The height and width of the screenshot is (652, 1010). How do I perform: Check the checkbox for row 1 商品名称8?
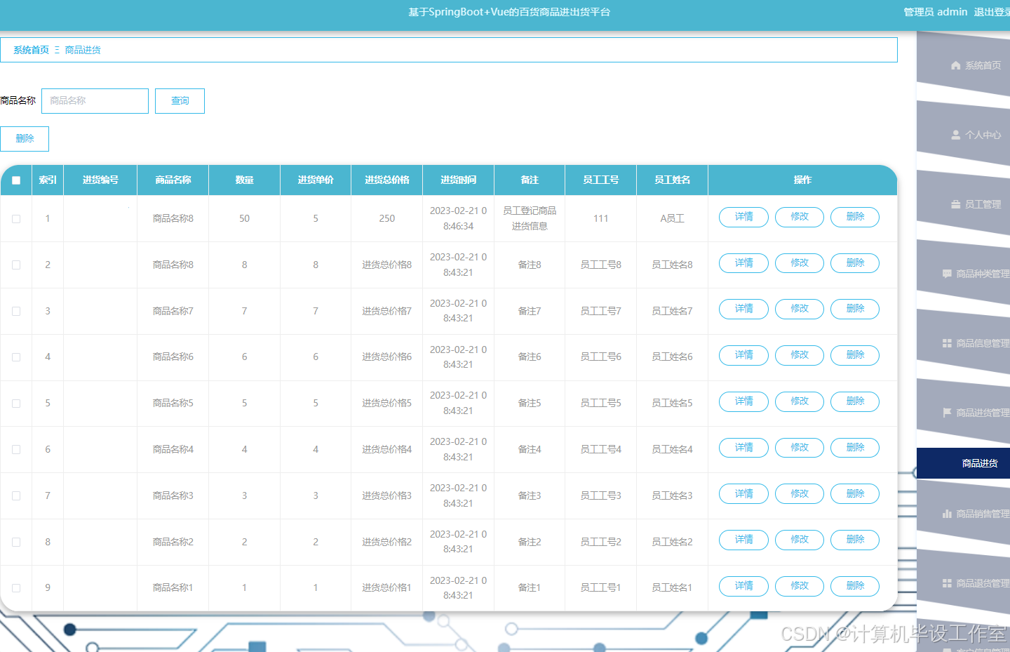16,219
